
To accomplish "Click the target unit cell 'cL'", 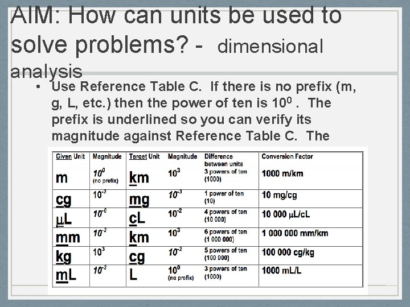I will click(x=137, y=218).
